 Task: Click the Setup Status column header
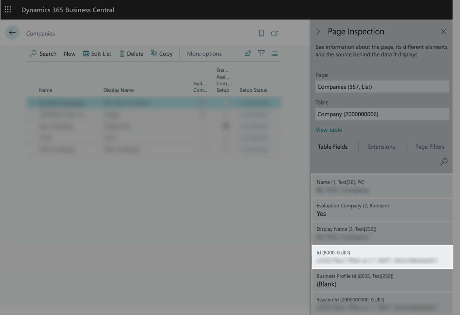click(x=253, y=90)
